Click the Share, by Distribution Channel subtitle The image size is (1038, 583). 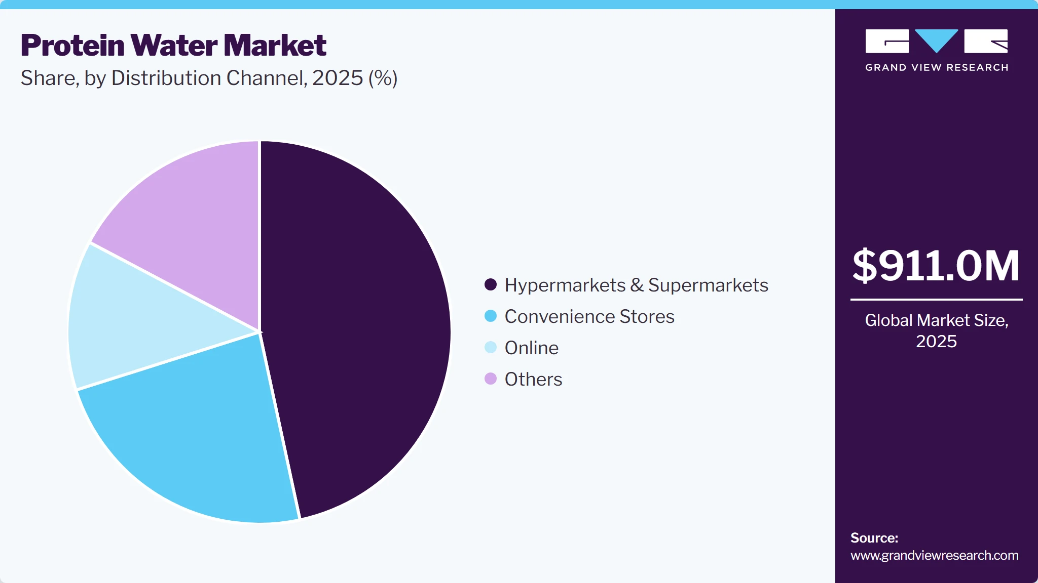pyautogui.click(x=209, y=78)
